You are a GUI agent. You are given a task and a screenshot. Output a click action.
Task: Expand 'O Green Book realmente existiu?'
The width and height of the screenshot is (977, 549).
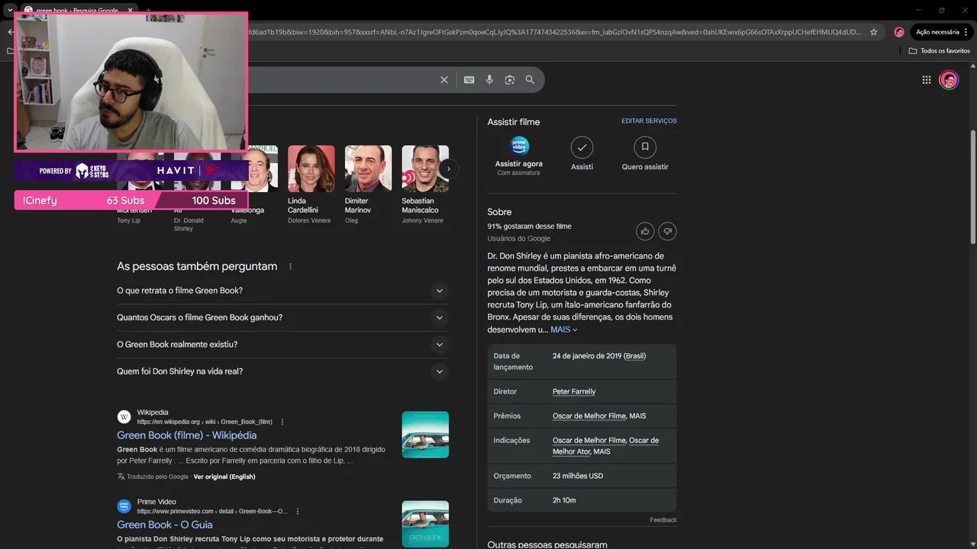pos(282,345)
